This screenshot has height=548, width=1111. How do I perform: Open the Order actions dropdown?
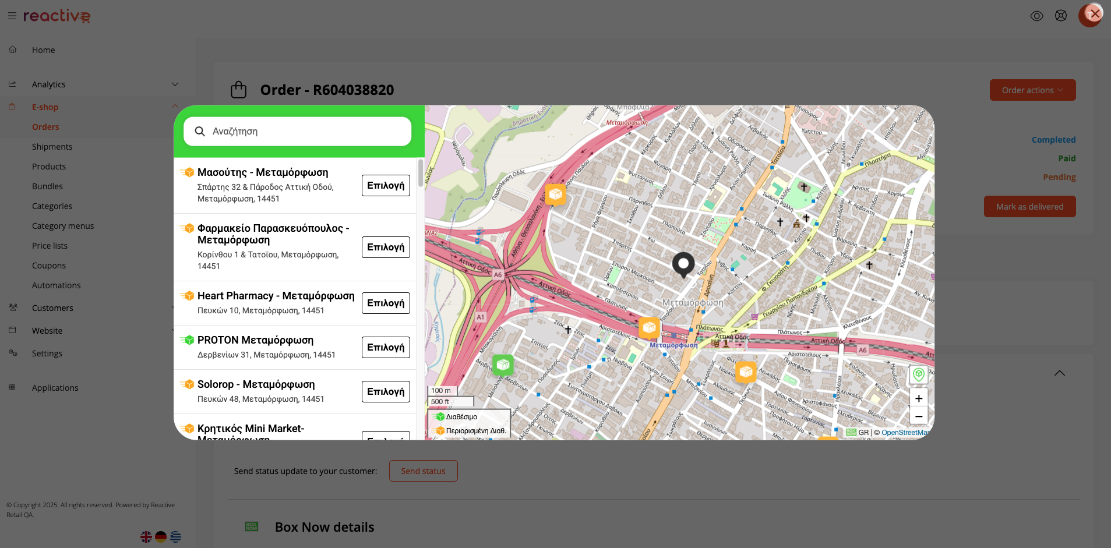coord(1032,90)
